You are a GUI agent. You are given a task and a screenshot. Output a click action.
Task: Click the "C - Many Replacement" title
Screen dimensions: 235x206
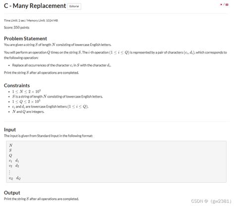tap(35, 6)
